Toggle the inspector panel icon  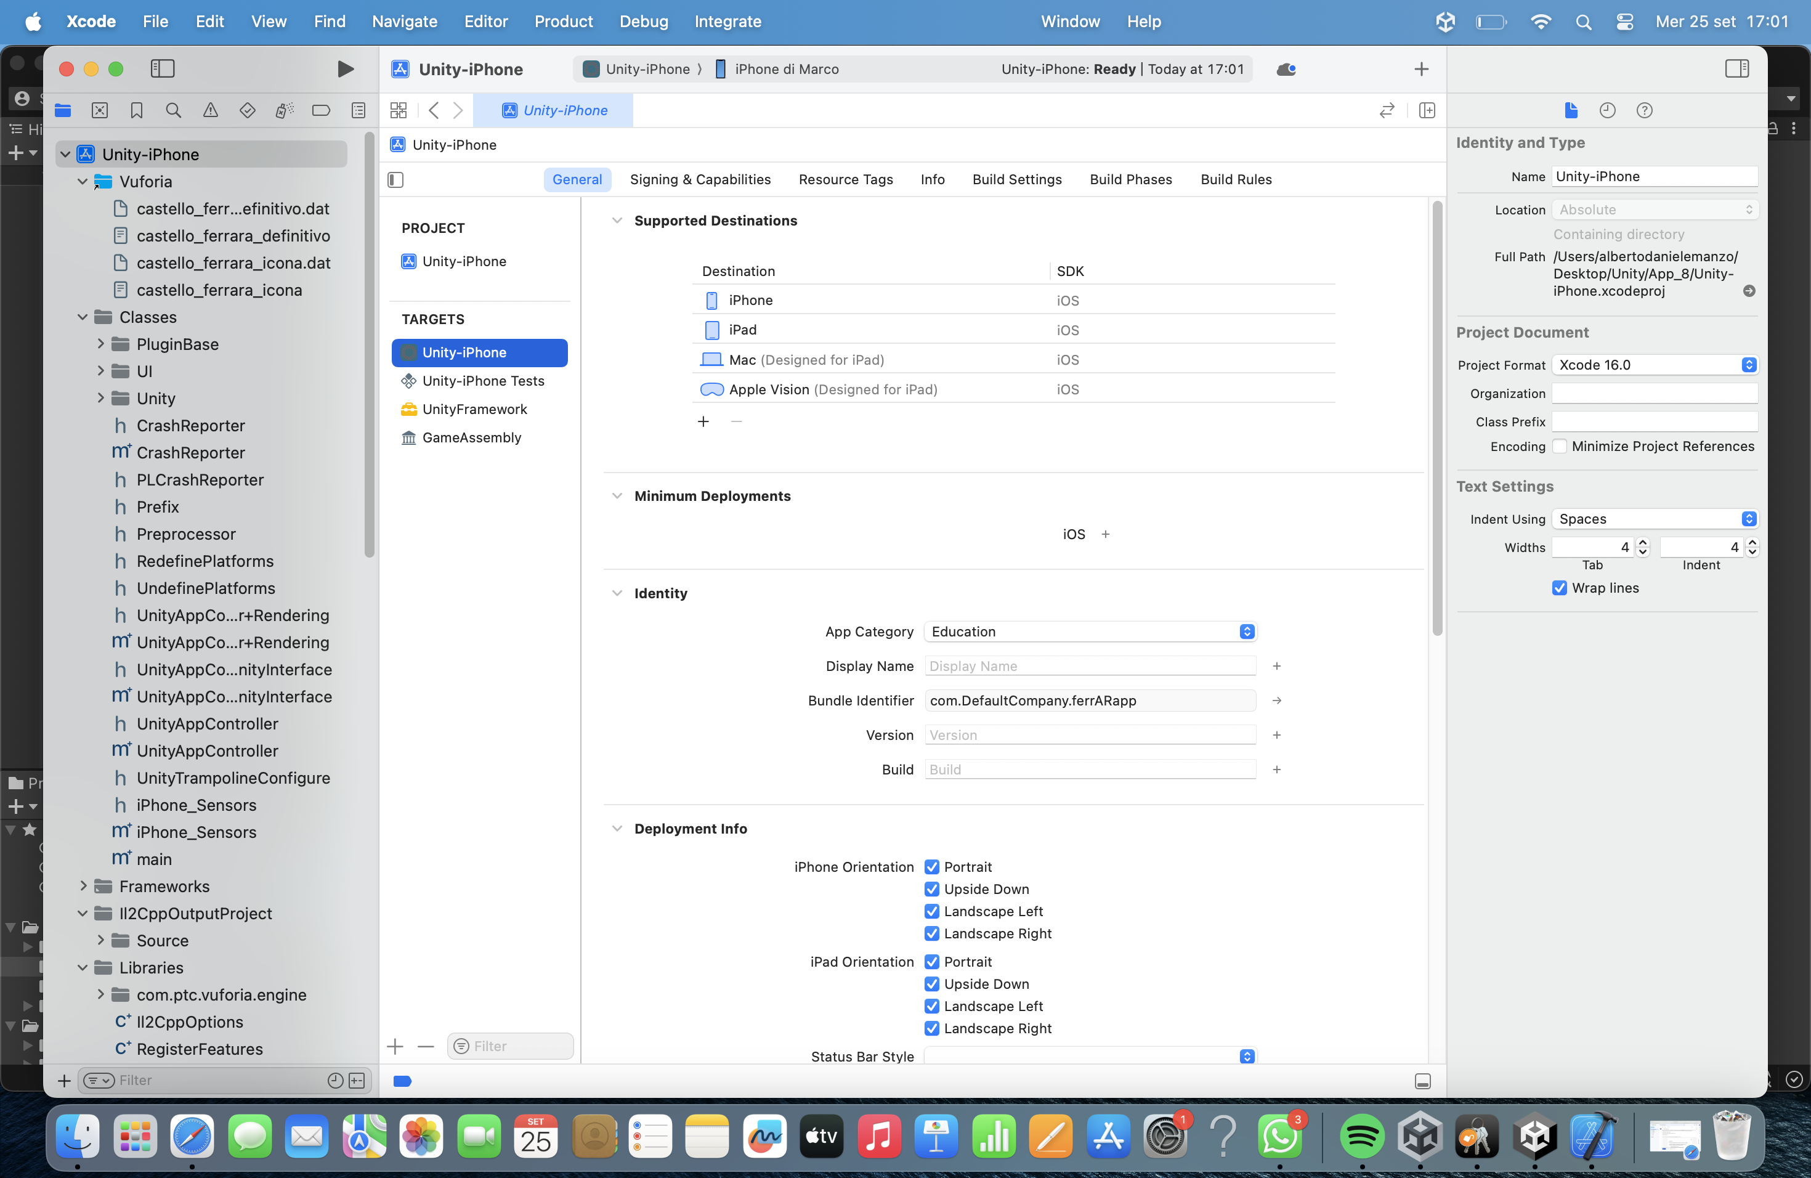pyautogui.click(x=1736, y=69)
